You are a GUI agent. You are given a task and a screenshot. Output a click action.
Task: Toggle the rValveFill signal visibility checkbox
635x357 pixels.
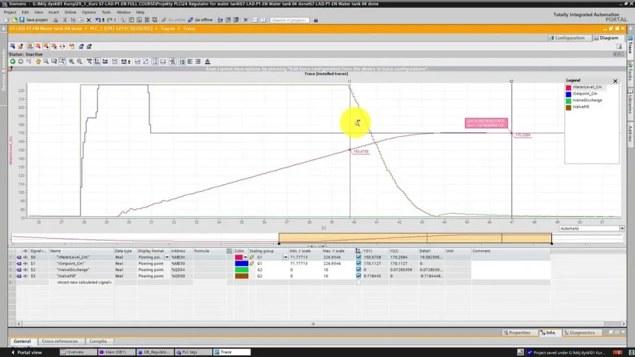[x=358, y=276]
